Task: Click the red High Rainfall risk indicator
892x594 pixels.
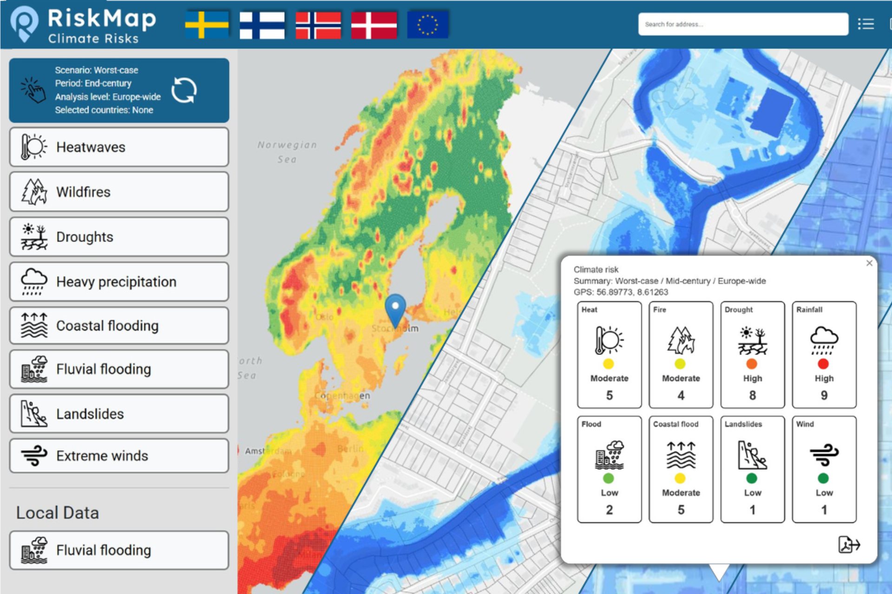Action: tap(823, 364)
